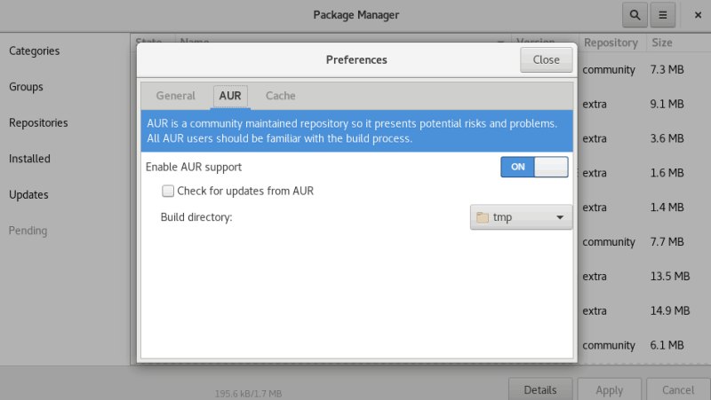
Task: Close the Preferences dialog
Action: (x=546, y=59)
